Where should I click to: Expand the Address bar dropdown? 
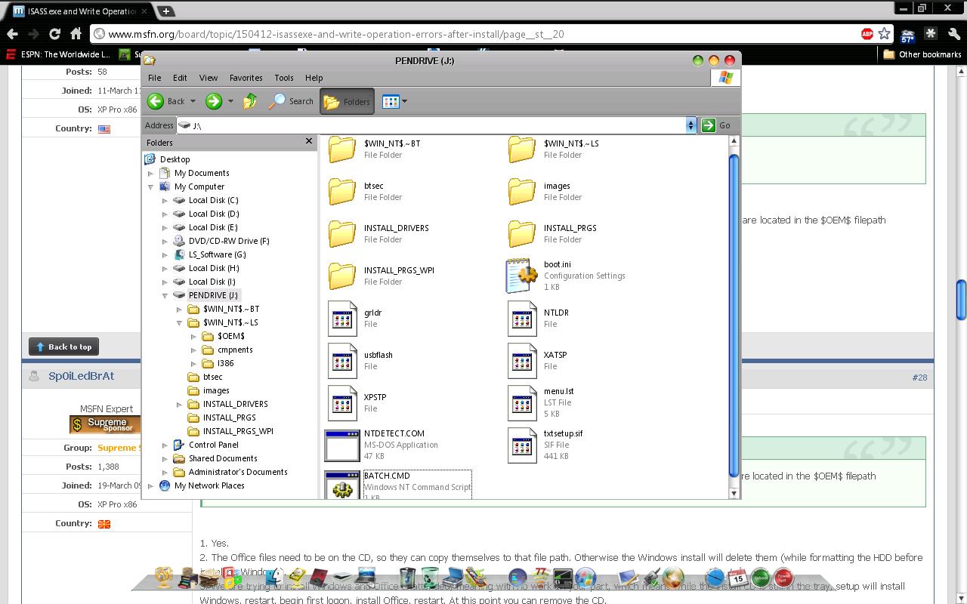click(690, 125)
